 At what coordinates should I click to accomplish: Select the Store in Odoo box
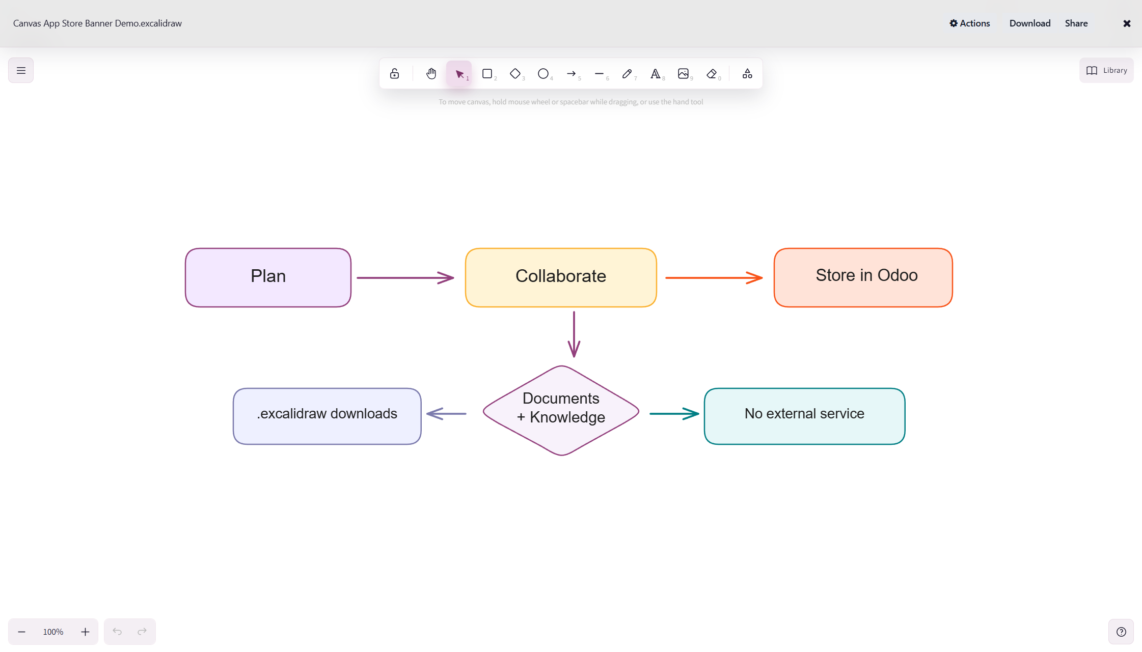pyautogui.click(x=863, y=278)
